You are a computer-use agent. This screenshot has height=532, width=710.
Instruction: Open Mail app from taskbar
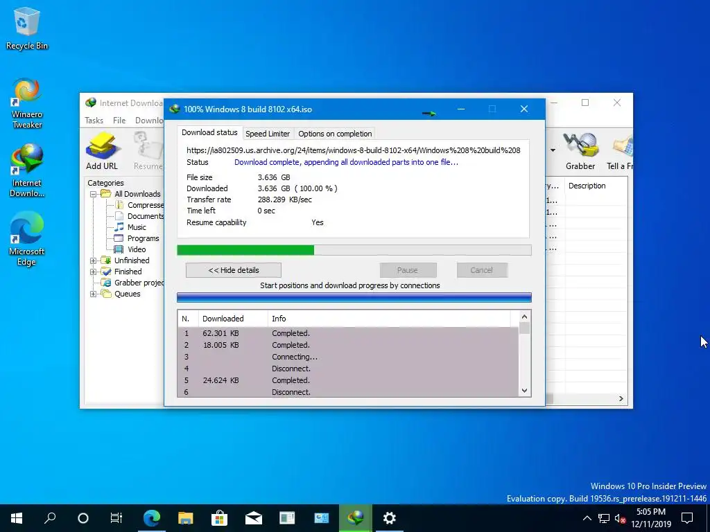[x=253, y=518]
